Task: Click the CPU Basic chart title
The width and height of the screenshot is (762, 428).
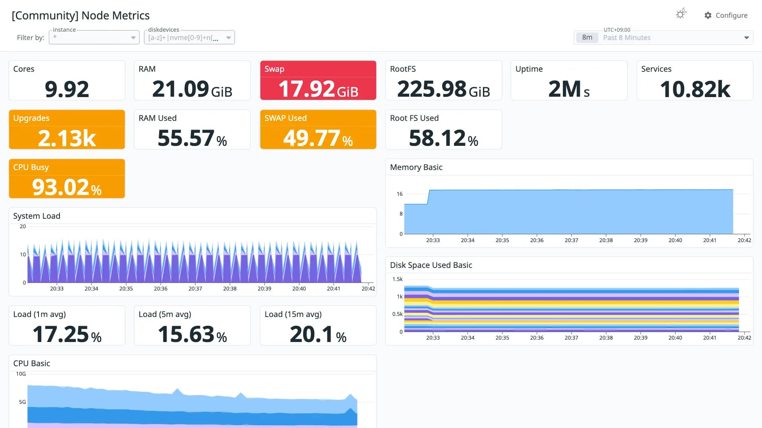Action: [x=31, y=363]
